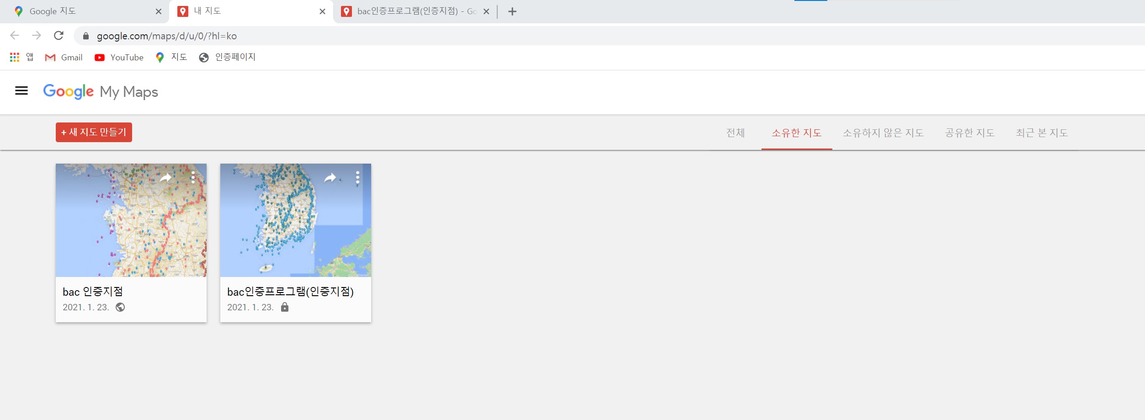Click the + 새 지도 만들기 button
Image resolution: width=1145 pixels, height=420 pixels.
pos(94,132)
